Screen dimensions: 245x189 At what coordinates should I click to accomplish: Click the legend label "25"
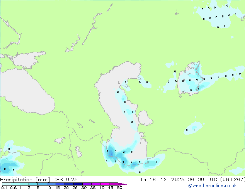click(x=75, y=187)
